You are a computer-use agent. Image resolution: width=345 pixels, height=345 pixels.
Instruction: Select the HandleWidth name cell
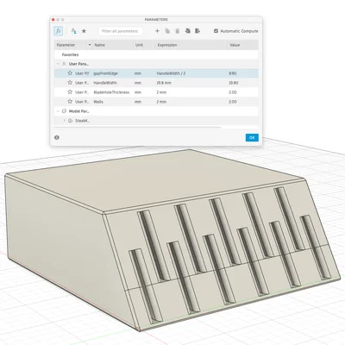click(x=105, y=83)
